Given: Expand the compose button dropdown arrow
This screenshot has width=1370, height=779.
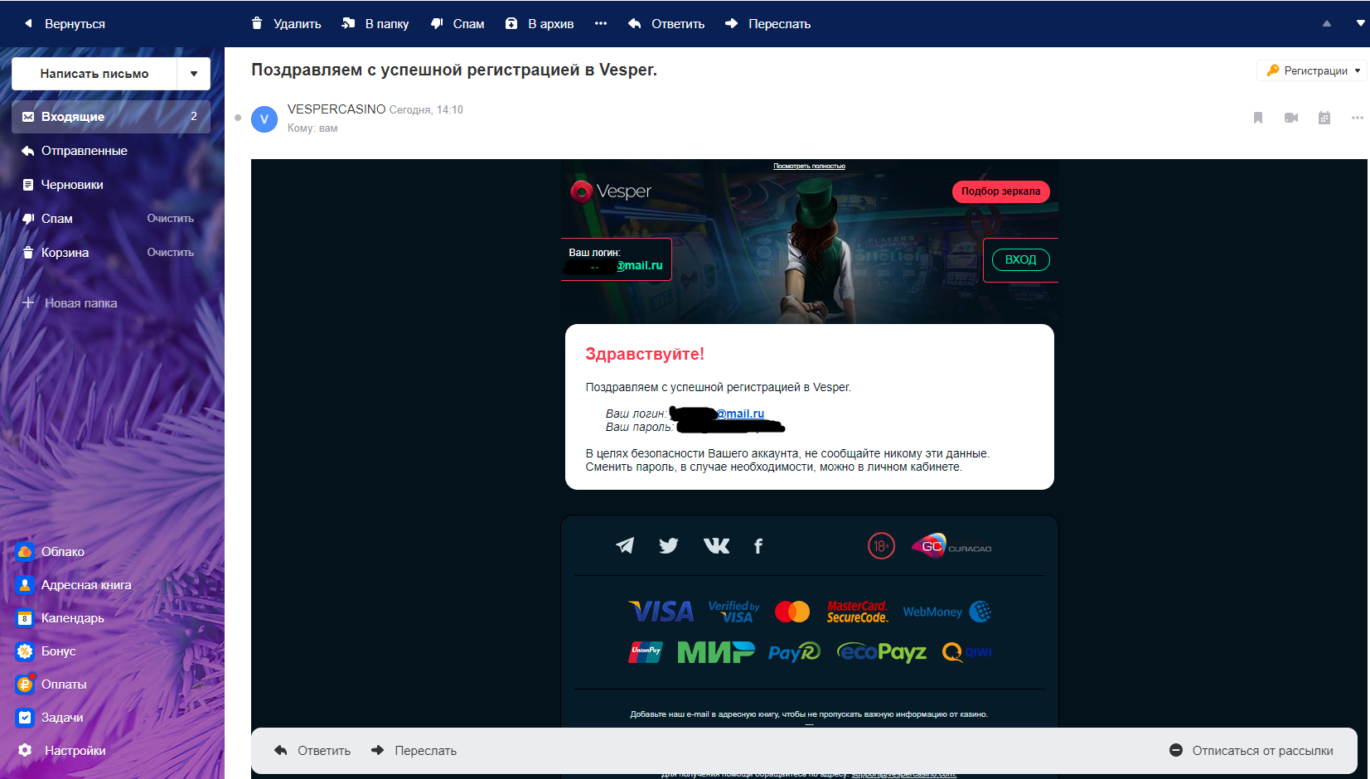Looking at the screenshot, I should tap(194, 74).
